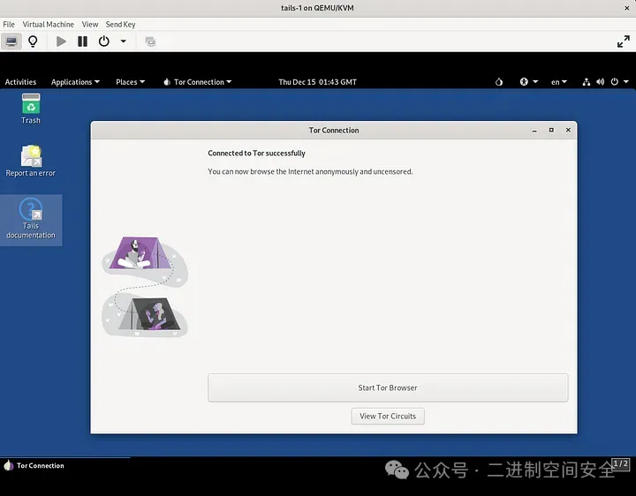This screenshot has height=496, width=636.
Task: Pause the virtual machine
Action: (x=82, y=41)
